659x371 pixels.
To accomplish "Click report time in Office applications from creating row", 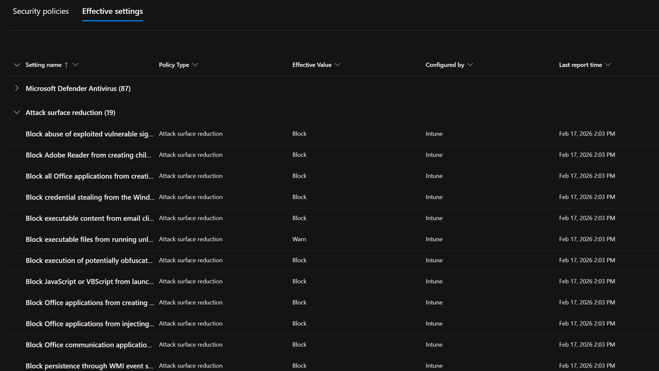I will pos(587,302).
